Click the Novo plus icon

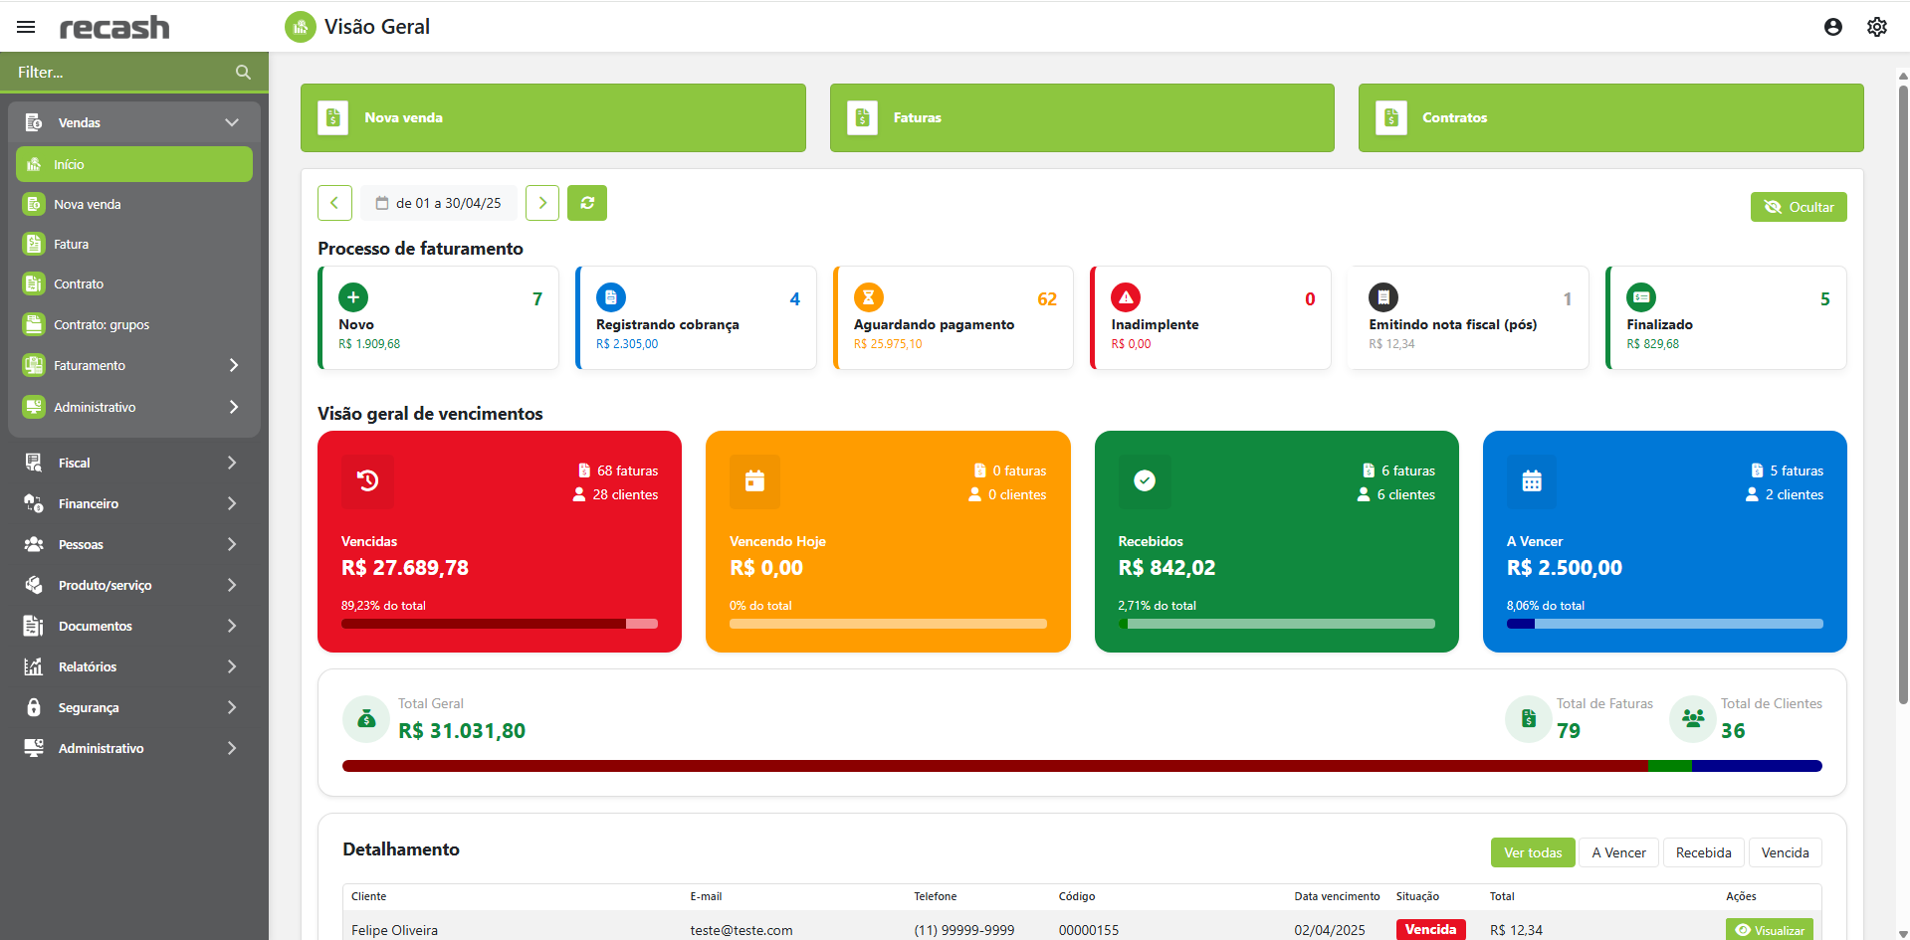[x=353, y=297]
